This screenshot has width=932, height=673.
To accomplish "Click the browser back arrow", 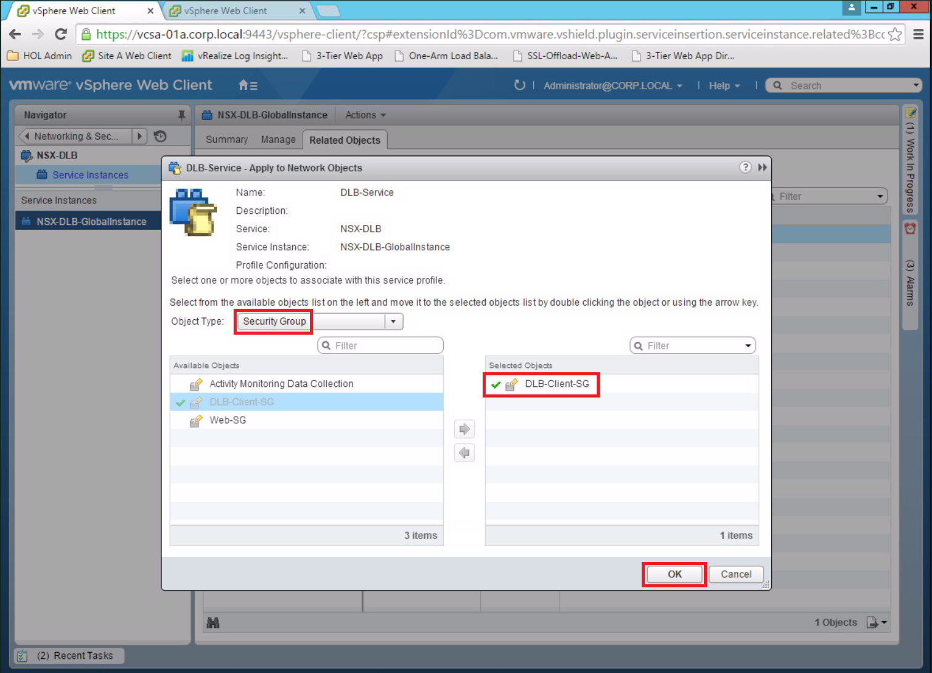I will pos(15,35).
